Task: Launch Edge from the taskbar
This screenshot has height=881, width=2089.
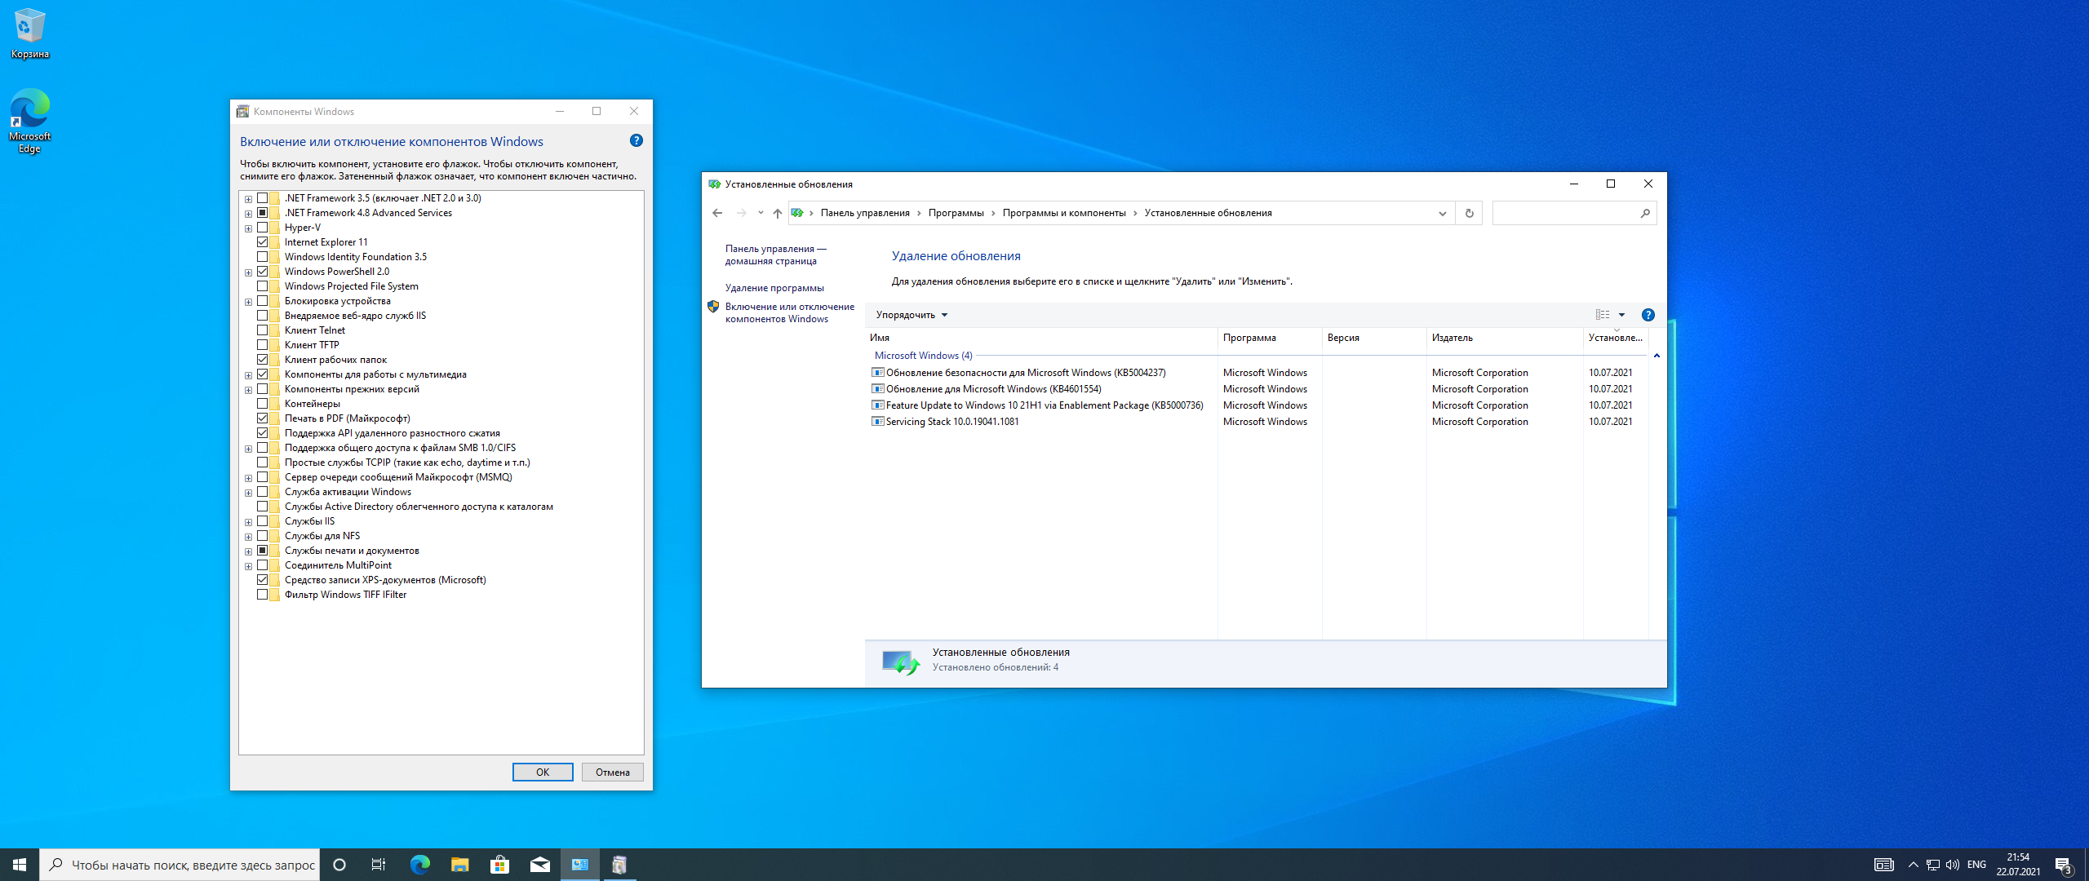Action: (419, 865)
